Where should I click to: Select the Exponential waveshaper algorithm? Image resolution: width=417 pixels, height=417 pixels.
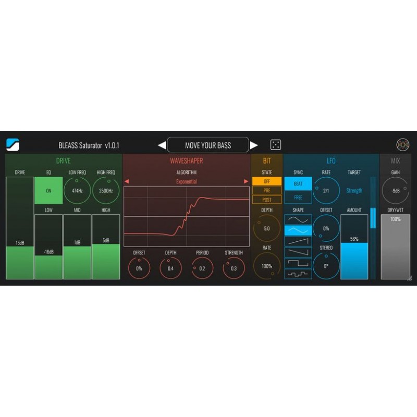(186, 181)
